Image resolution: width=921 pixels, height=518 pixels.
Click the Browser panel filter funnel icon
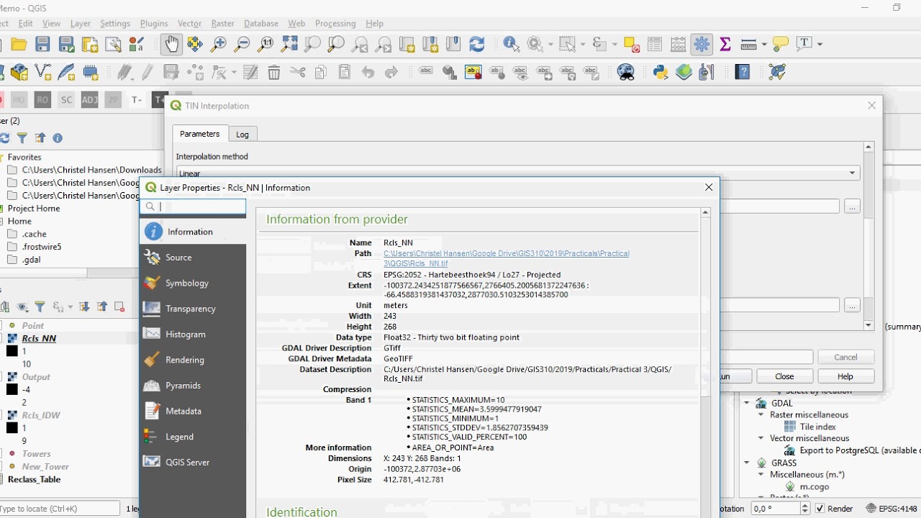(x=22, y=138)
